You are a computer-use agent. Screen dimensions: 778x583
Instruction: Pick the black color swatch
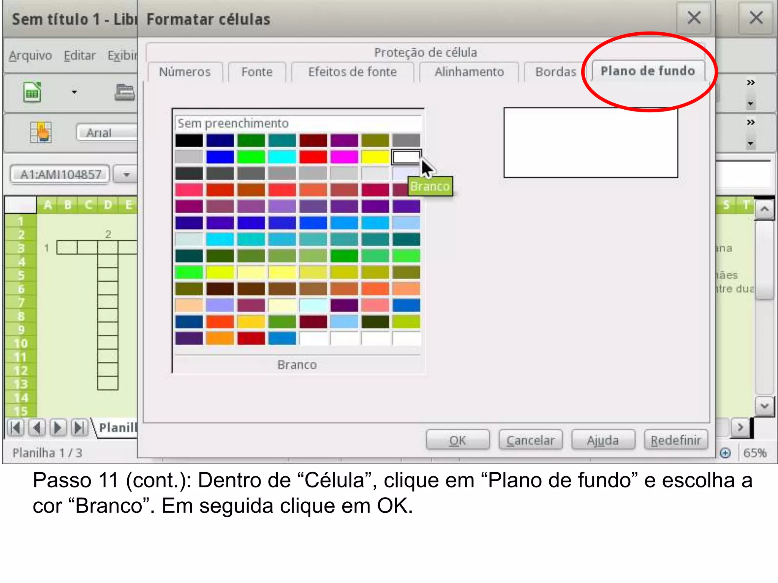coord(189,140)
